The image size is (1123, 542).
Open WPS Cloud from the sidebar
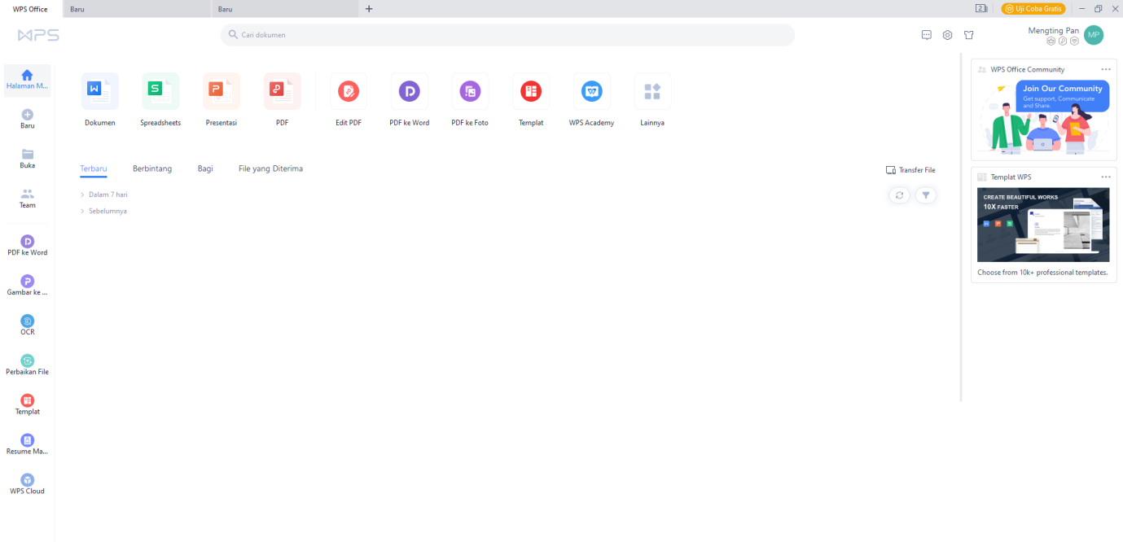click(27, 480)
